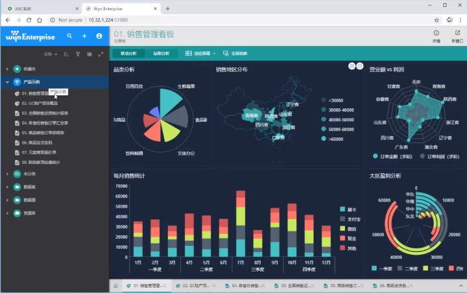Toggle 订单金额 (求和) radar legend entry
Screen dimensions: 467x293
tap(392, 156)
